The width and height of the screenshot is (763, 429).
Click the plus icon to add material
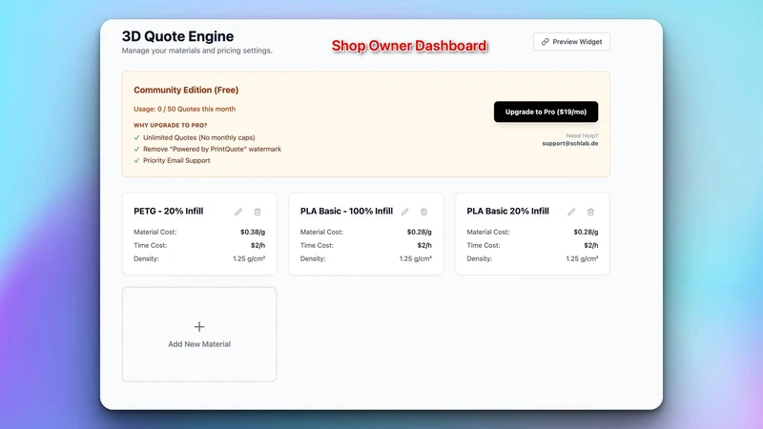199,326
